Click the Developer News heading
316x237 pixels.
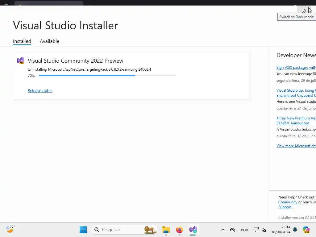(296, 55)
